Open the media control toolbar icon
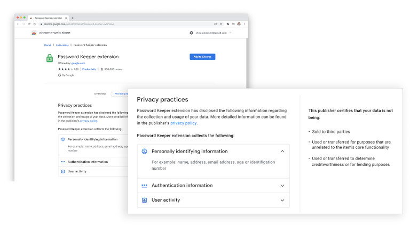This screenshot has height=231, width=410. pos(233,24)
